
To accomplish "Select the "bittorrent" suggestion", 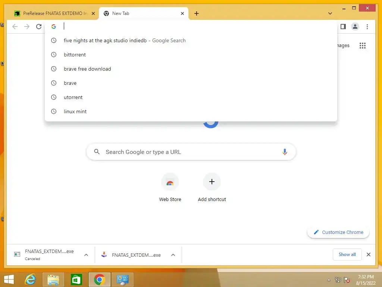I will (191, 55).
